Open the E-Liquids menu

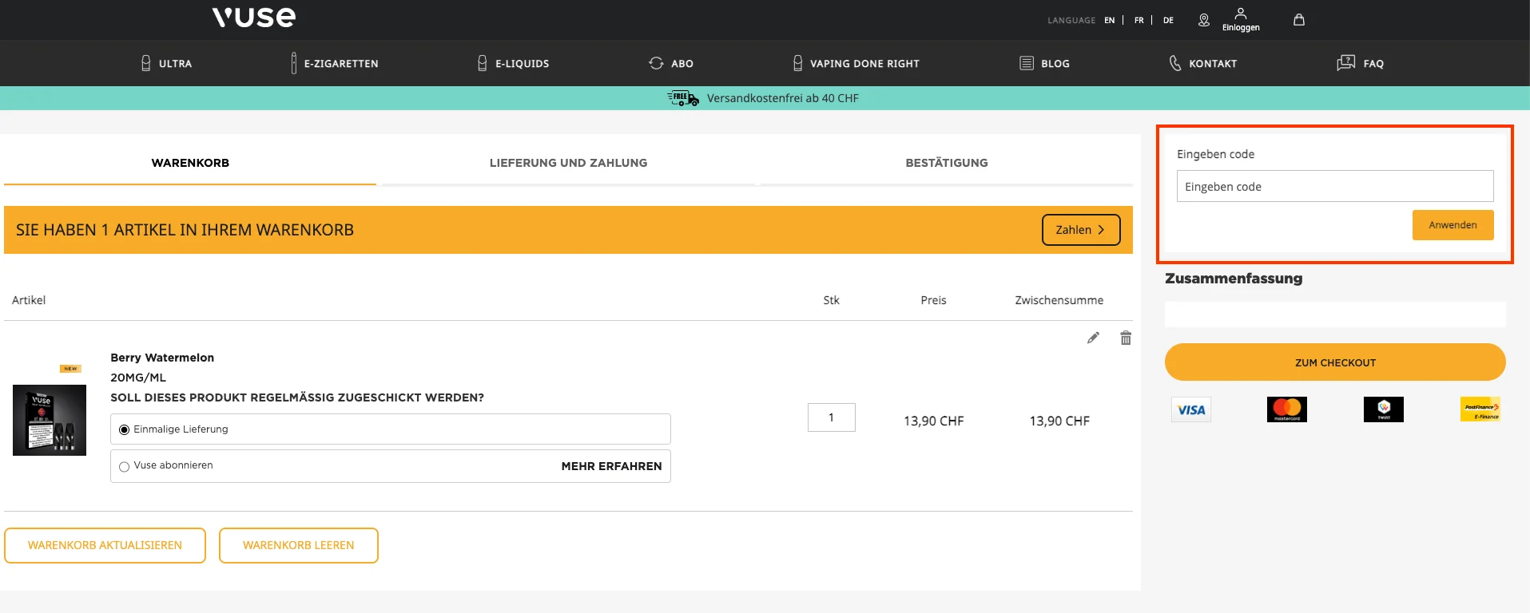click(x=513, y=63)
